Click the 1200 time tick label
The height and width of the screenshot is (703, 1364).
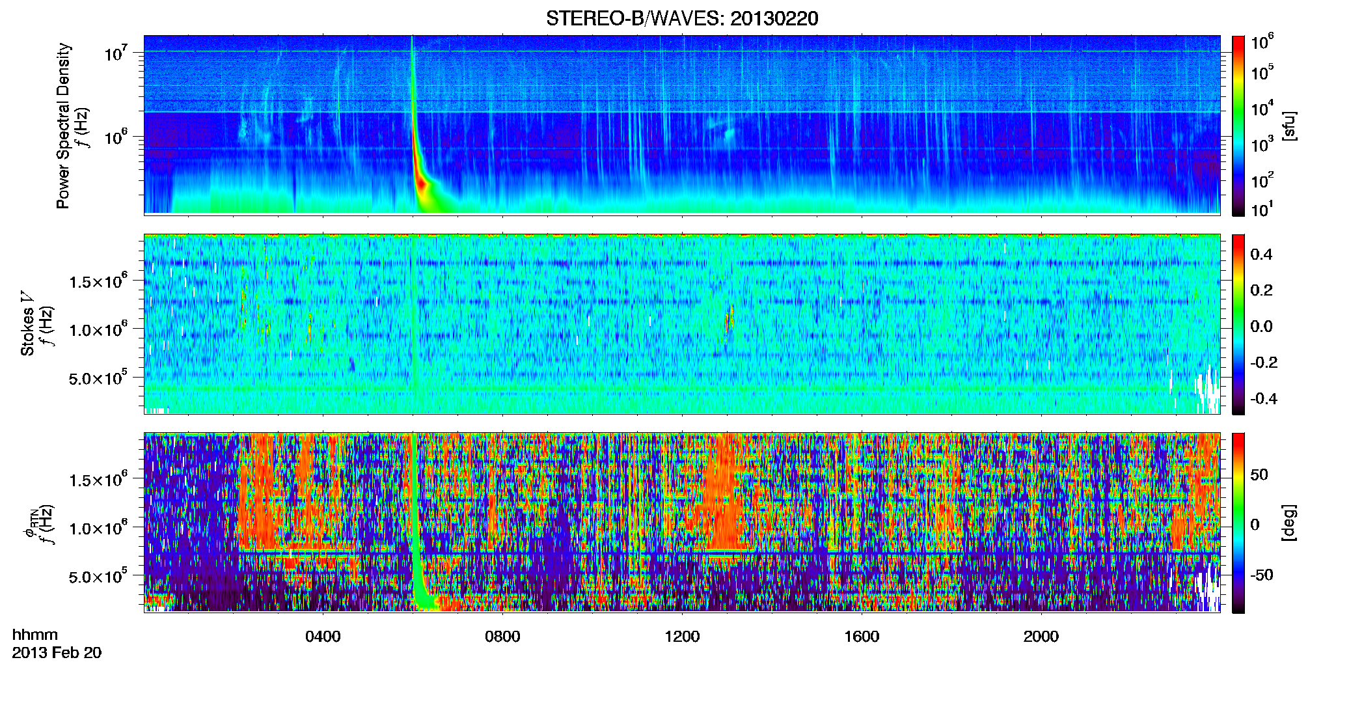[x=682, y=636]
